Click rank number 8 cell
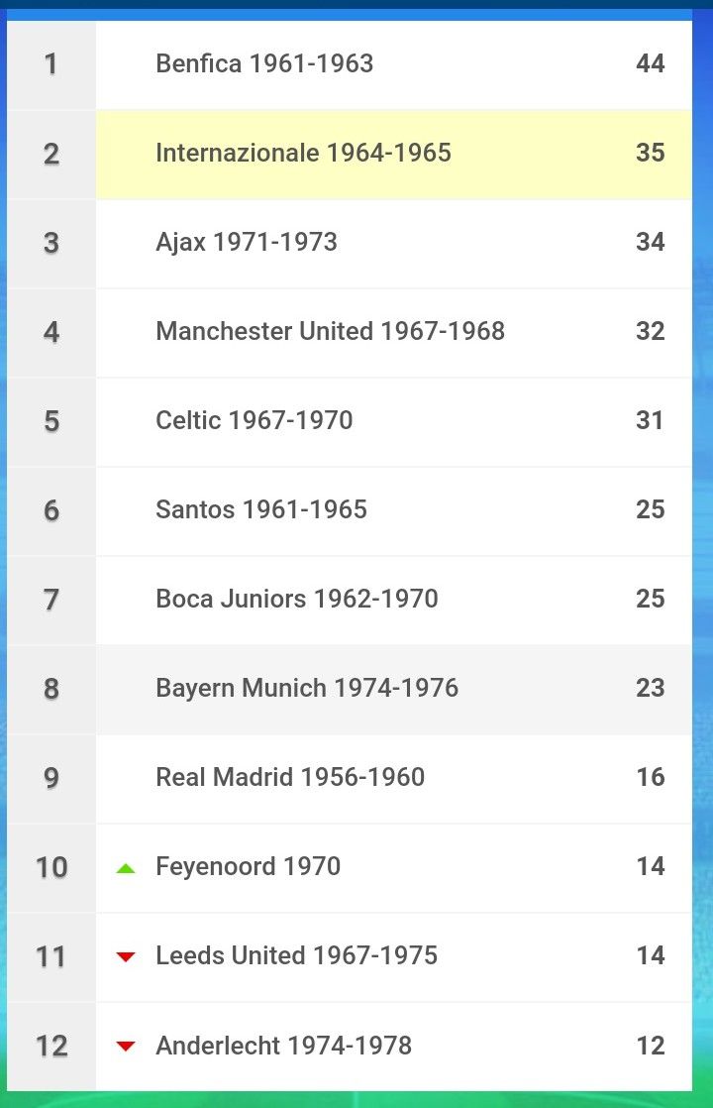This screenshot has height=1108, width=713. [x=51, y=688]
